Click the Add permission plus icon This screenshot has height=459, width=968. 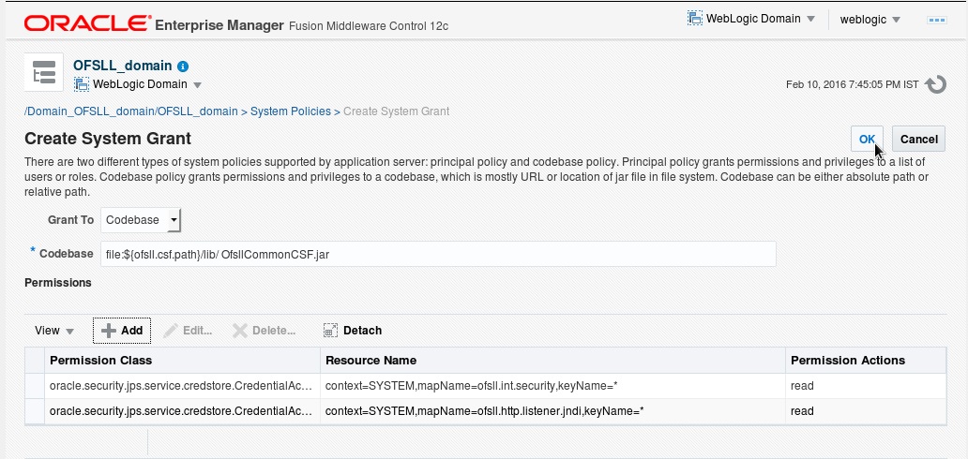pyautogui.click(x=109, y=331)
